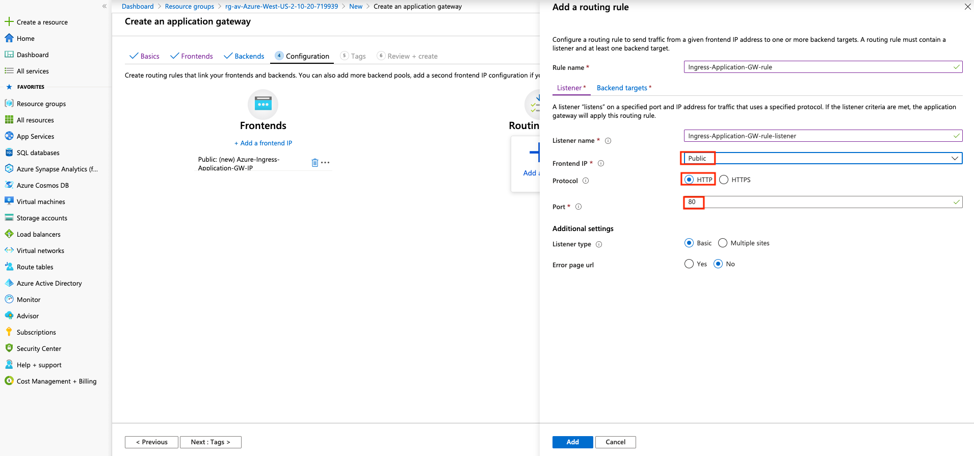Click the Dashboard icon in sidebar
The image size is (974, 456).
click(9, 55)
